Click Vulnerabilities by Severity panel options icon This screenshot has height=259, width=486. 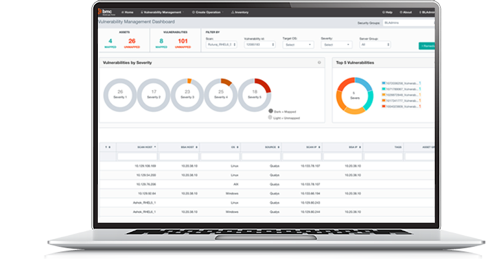[x=319, y=63]
